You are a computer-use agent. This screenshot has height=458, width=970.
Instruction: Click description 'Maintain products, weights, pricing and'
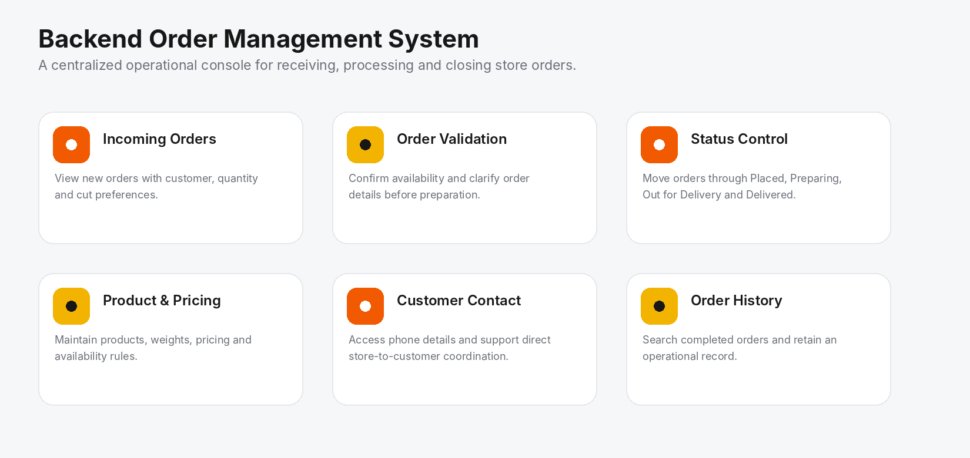153,340
